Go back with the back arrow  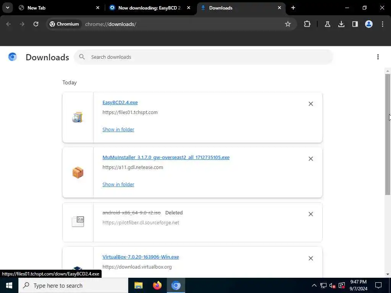(x=8, y=24)
